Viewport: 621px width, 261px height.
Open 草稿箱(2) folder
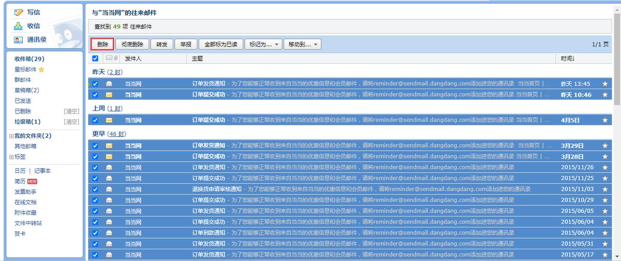pos(27,90)
